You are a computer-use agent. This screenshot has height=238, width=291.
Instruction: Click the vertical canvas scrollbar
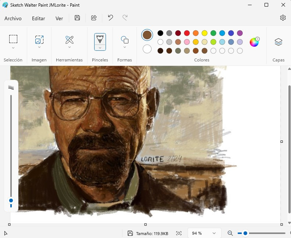tap(289, 149)
